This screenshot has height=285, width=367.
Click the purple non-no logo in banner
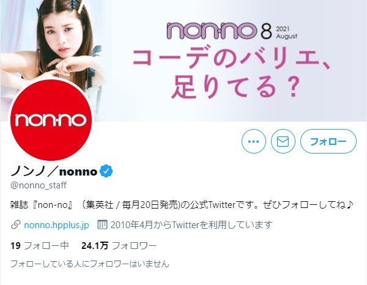point(212,31)
